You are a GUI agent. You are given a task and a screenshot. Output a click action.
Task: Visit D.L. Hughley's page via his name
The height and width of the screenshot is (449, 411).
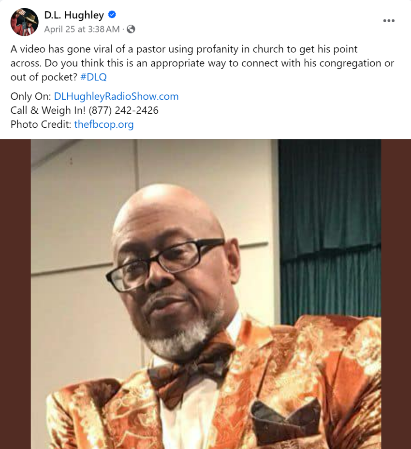tap(73, 15)
